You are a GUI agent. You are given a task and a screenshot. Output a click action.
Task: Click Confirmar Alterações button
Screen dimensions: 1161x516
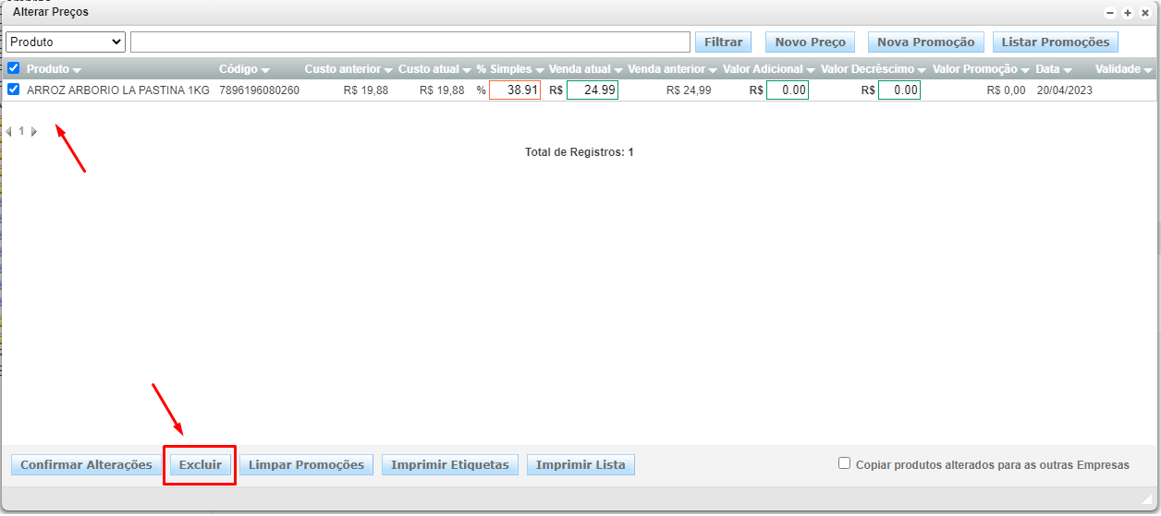click(86, 464)
